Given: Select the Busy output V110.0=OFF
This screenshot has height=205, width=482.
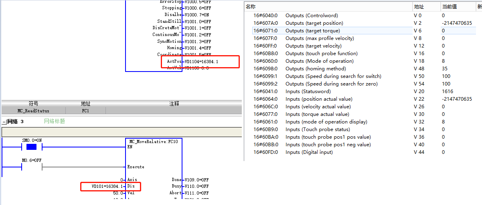Looking at the screenshot, I should coord(196,186).
